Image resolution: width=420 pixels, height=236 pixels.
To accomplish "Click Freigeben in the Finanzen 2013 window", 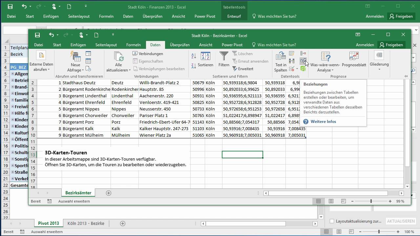I will pyautogui.click(x=401, y=16).
